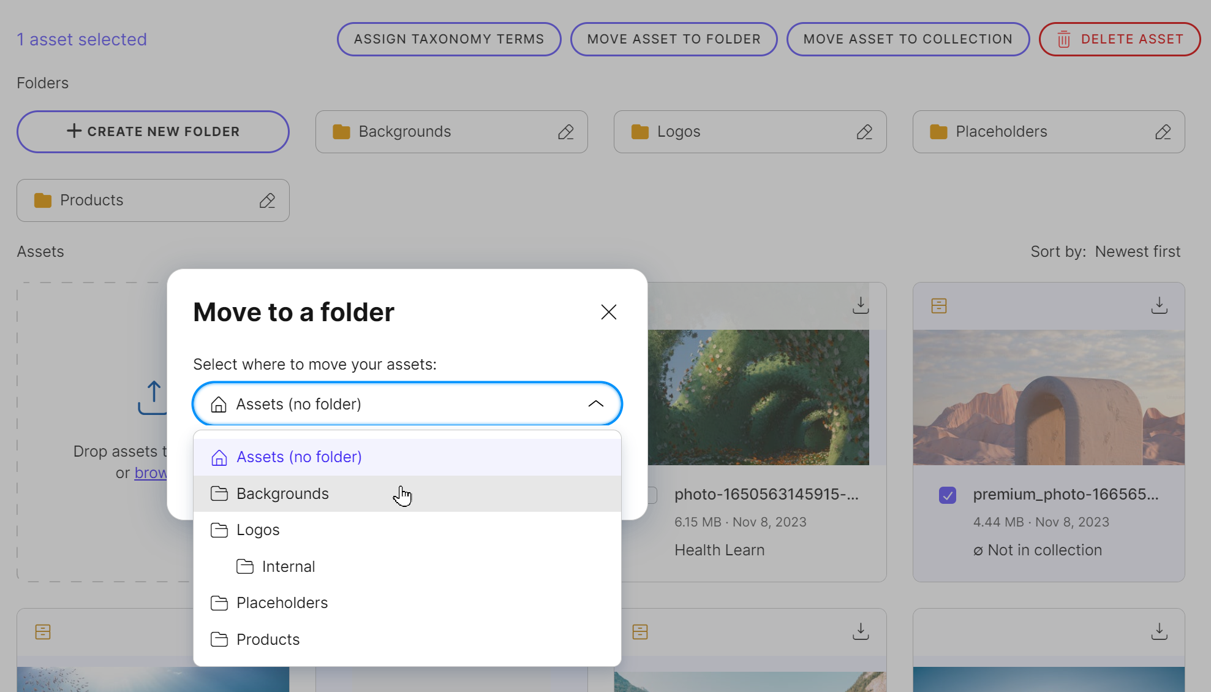Viewport: 1211px width, 692px height.
Task: Download the photo-1650563145915 asset
Action: pos(861,305)
